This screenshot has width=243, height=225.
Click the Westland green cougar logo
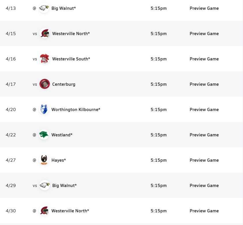coord(44,135)
